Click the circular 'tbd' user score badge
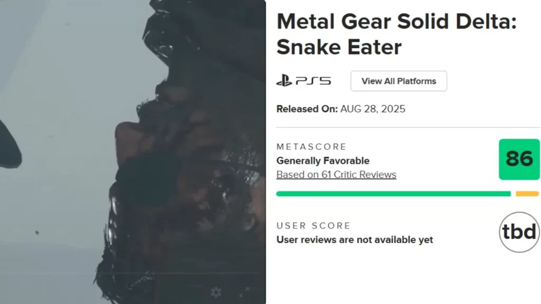Screen dimensions: 541x304 coord(518,232)
